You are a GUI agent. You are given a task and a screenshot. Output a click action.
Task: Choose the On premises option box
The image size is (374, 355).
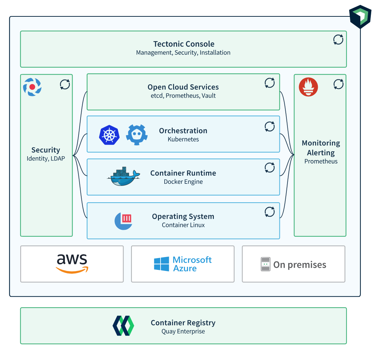[x=293, y=264]
